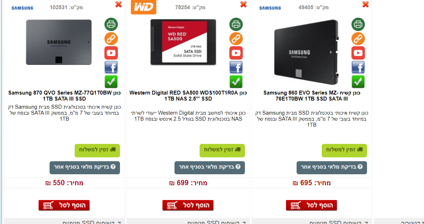Print the Samsung 860 EVO product
This screenshot has height=224, width=424.
coord(358,24)
